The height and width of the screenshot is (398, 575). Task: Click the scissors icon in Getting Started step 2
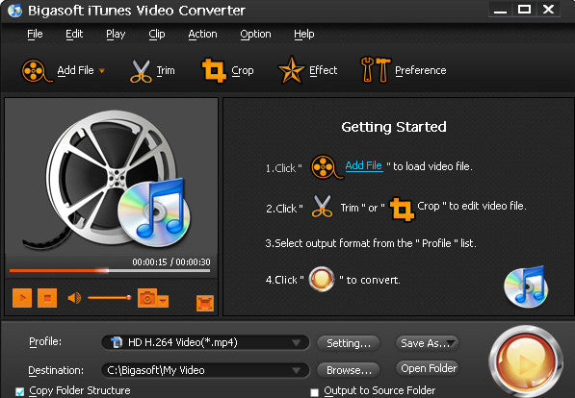pyautogui.click(x=322, y=207)
